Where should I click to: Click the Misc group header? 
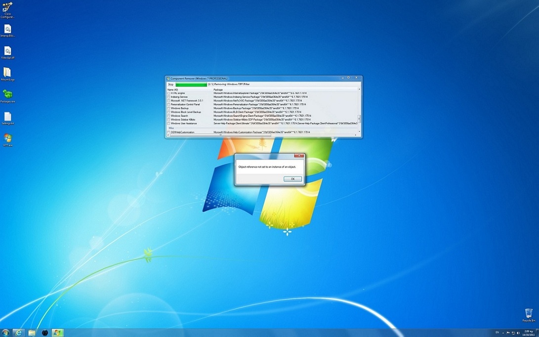click(171, 128)
